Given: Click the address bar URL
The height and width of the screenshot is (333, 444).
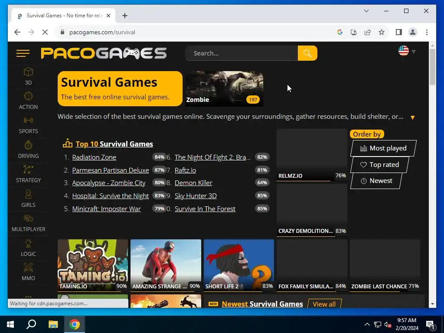Looking at the screenshot, I should (102, 32).
